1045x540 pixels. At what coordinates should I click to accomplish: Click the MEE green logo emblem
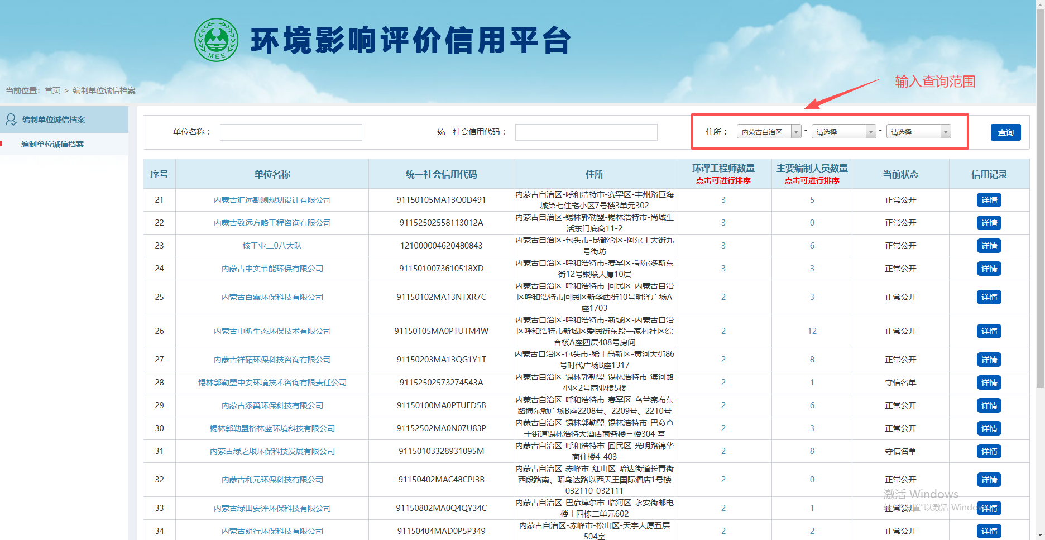(x=216, y=40)
